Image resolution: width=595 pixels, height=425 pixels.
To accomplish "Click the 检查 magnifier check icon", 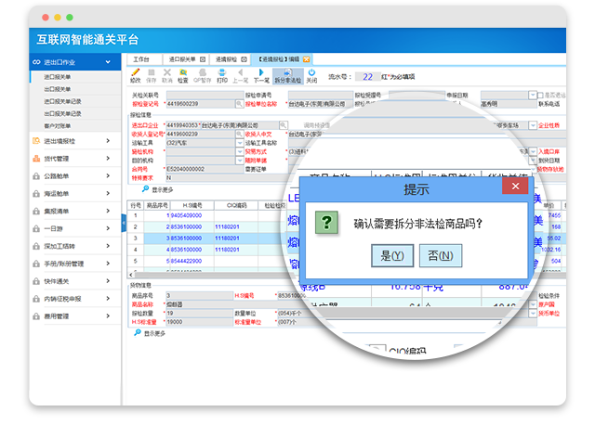I will (x=183, y=72).
